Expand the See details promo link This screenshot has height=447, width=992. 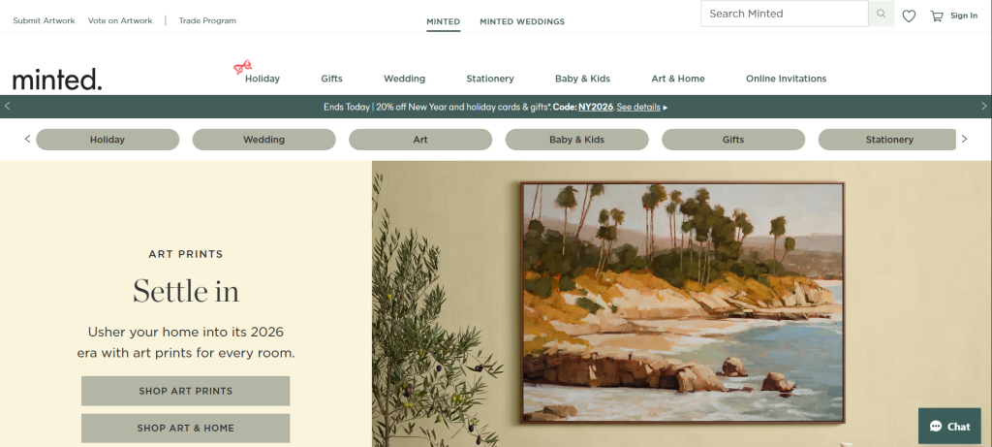pyautogui.click(x=638, y=107)
